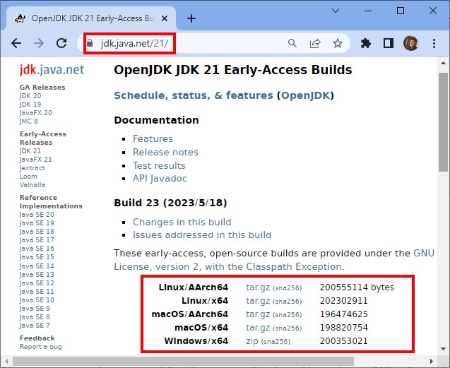Viewport: 450px width, 368px height.
Task: Download Linux/x64 tar.gz build
Action: click(x=256, y=301)
